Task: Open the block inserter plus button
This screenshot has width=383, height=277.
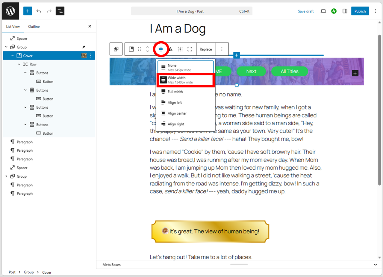Action: 28,11
